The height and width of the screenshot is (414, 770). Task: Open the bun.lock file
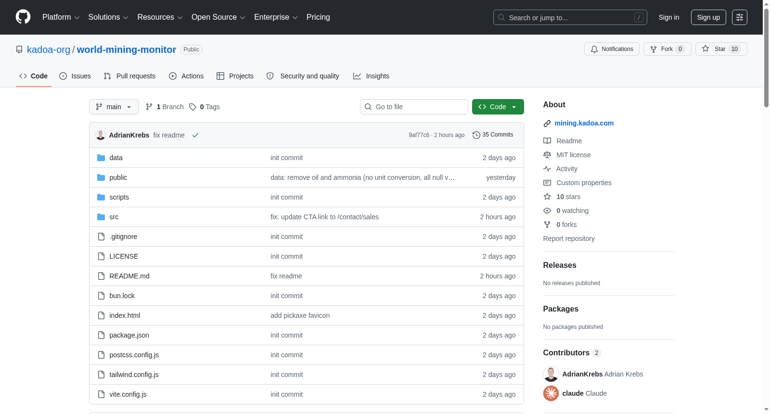click(122, 296)
